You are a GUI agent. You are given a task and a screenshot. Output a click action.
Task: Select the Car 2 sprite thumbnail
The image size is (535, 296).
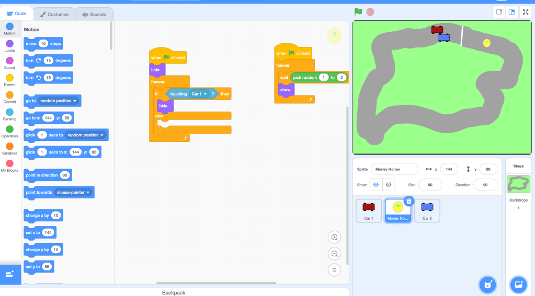[427, 210]
